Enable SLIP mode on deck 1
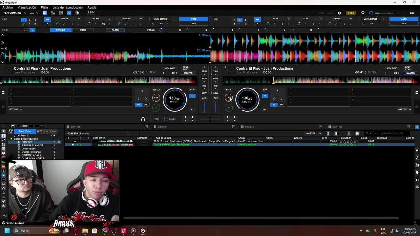 [x=192, y=89]
